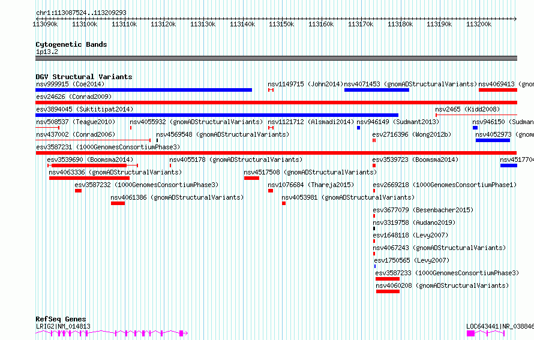Open esv3587231 (1000GenomesConsortiumPhase3) label
The image size is (534, 340).
[108, 147]
